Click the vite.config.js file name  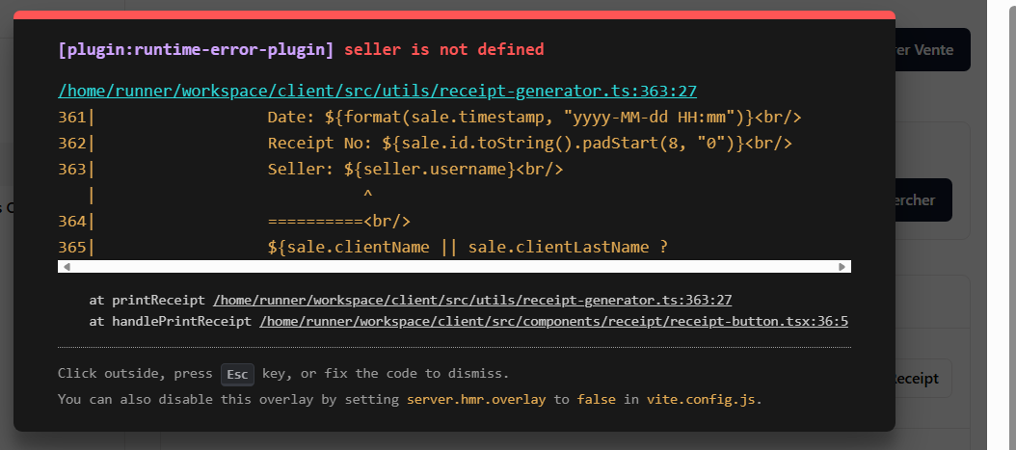point(702,399)
